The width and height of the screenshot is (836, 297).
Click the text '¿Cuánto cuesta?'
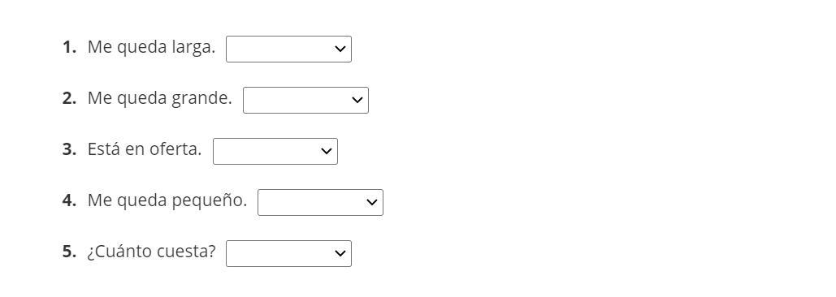point(151,252)
